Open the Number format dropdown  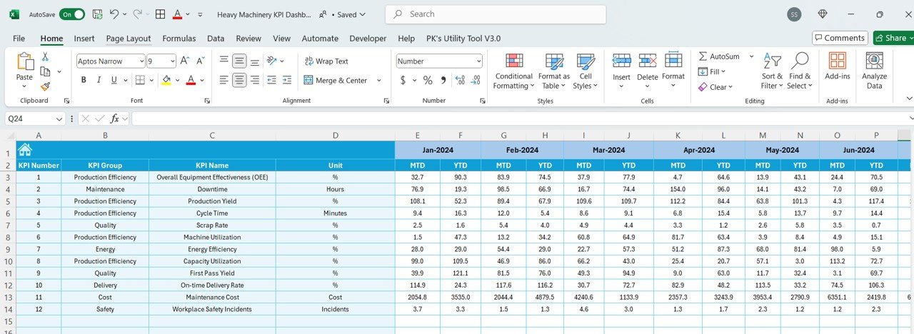[478, 61]
